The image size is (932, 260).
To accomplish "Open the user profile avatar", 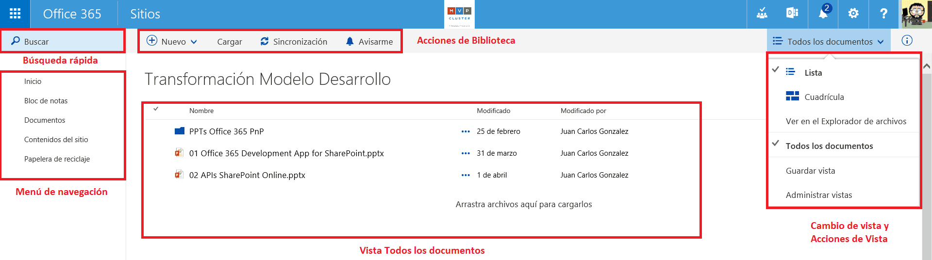I will pos(916,14).
